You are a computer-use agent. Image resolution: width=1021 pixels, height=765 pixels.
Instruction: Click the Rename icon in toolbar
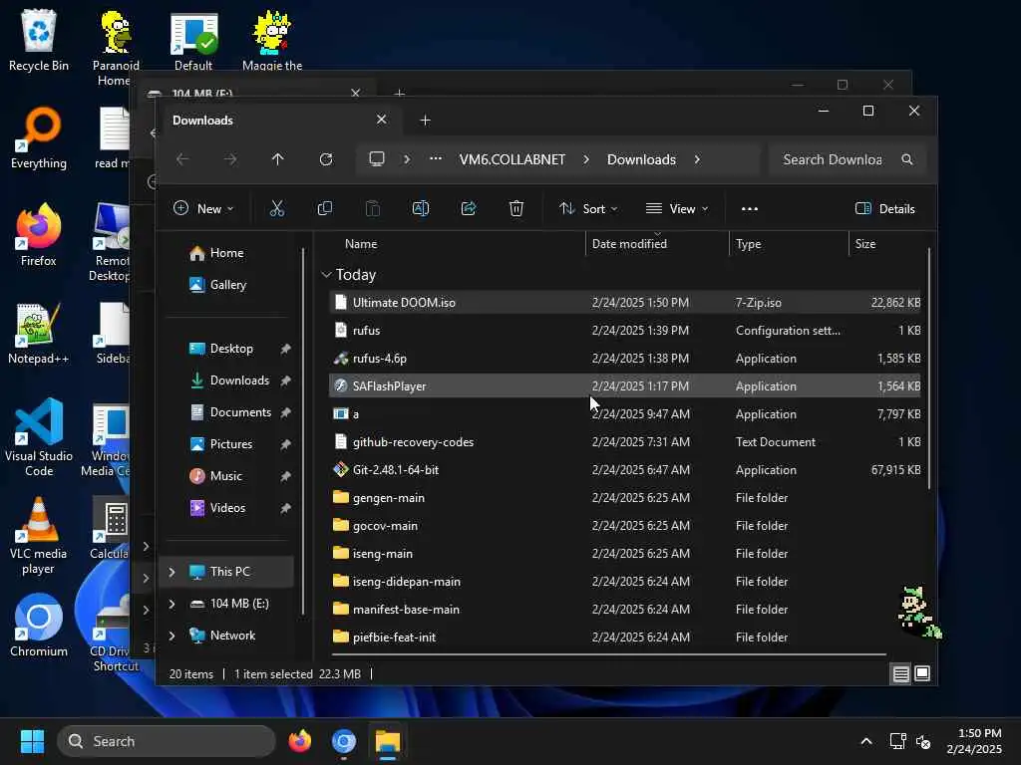[421, 208]
